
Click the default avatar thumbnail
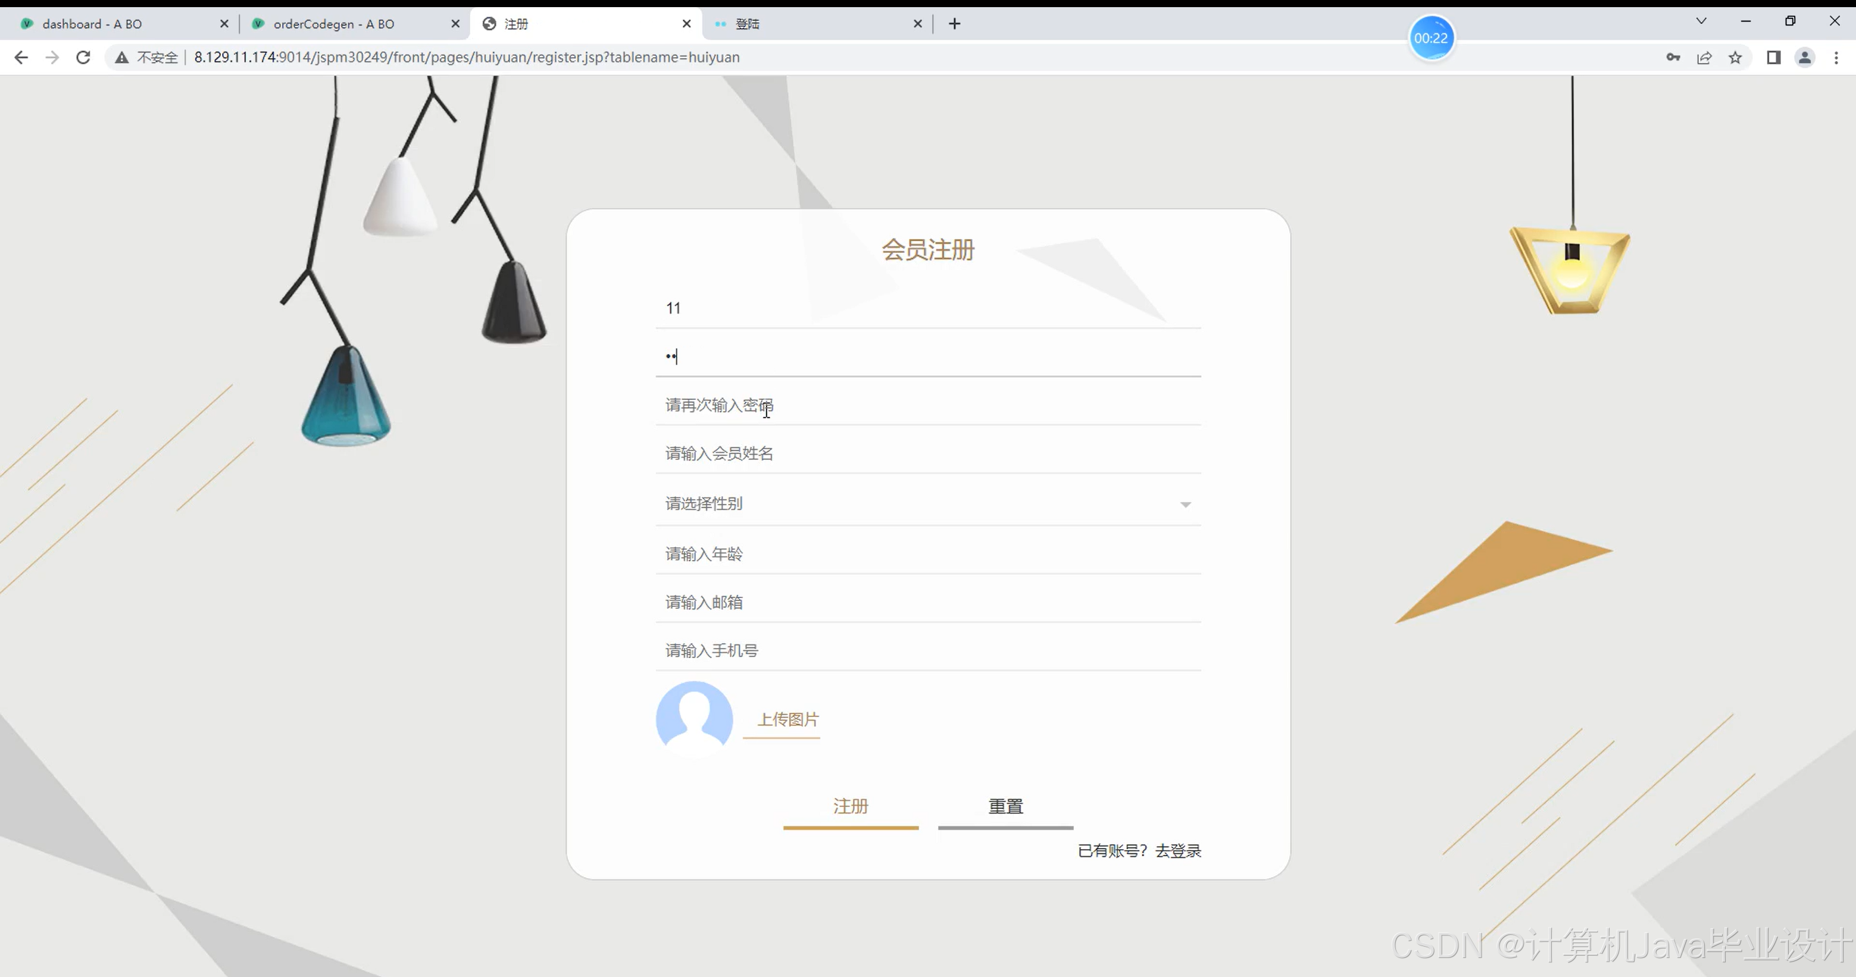(x=695, y=719)
